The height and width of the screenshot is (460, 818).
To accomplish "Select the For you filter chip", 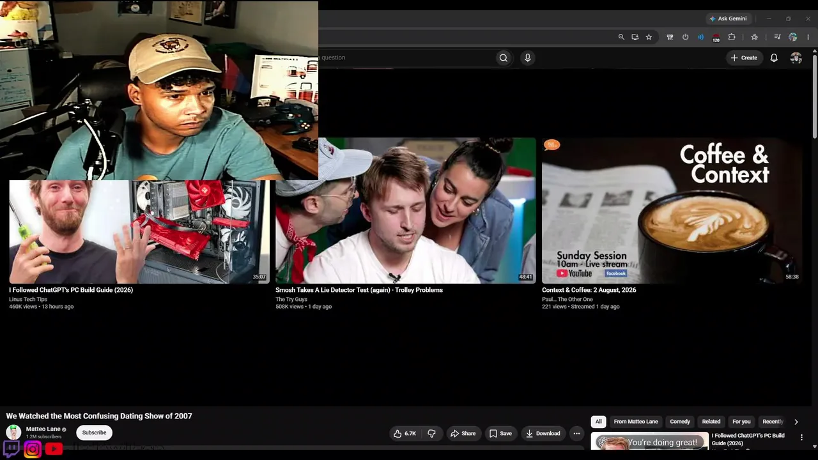I will point(741,422).
